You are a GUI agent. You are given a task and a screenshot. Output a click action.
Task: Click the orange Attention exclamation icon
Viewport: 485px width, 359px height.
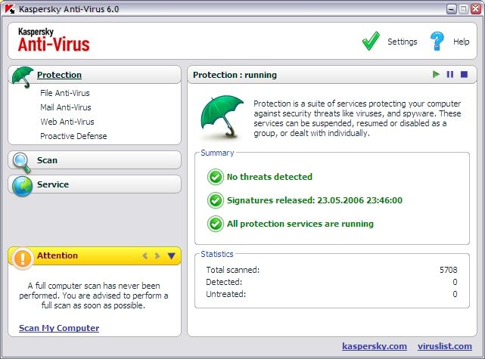coord(22,258)
